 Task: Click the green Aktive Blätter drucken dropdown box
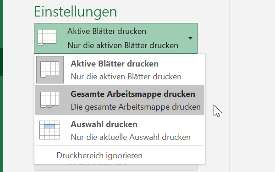click(x=116, y=38)
